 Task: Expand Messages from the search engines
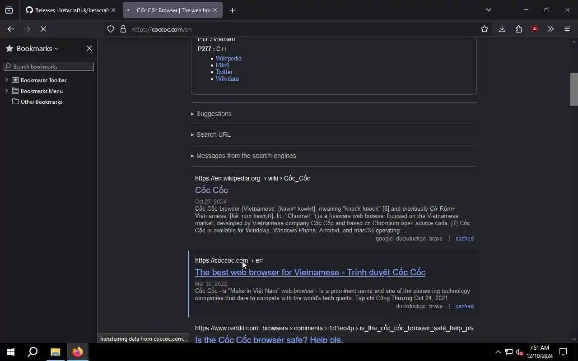coord(244,156)
